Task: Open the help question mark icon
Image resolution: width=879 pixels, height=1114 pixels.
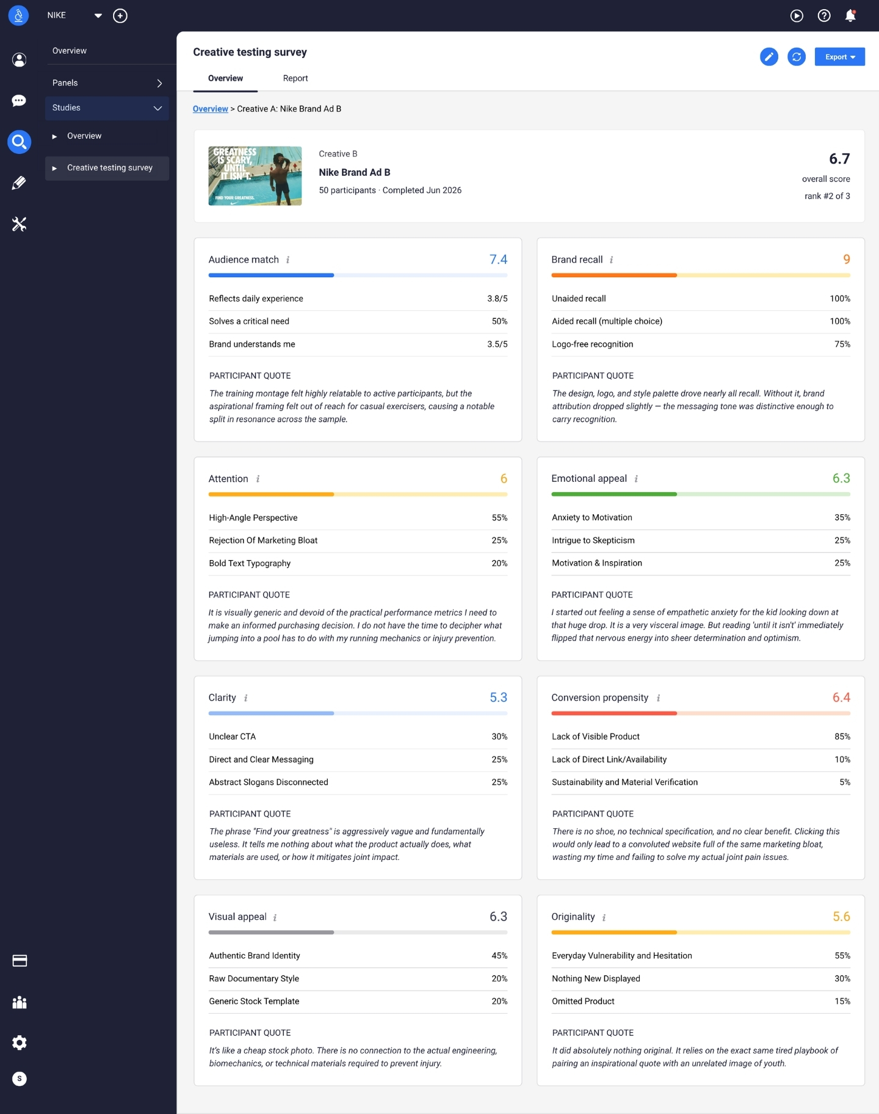Action: coord(824,16)
